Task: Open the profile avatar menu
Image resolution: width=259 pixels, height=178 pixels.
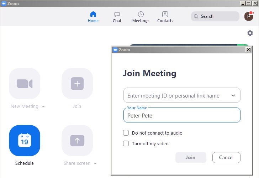Action: pyautogui.click(x=249, y=16)
